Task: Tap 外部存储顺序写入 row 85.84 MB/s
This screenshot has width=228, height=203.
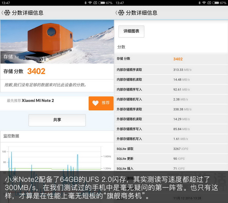Action: [x=171, y=129]
